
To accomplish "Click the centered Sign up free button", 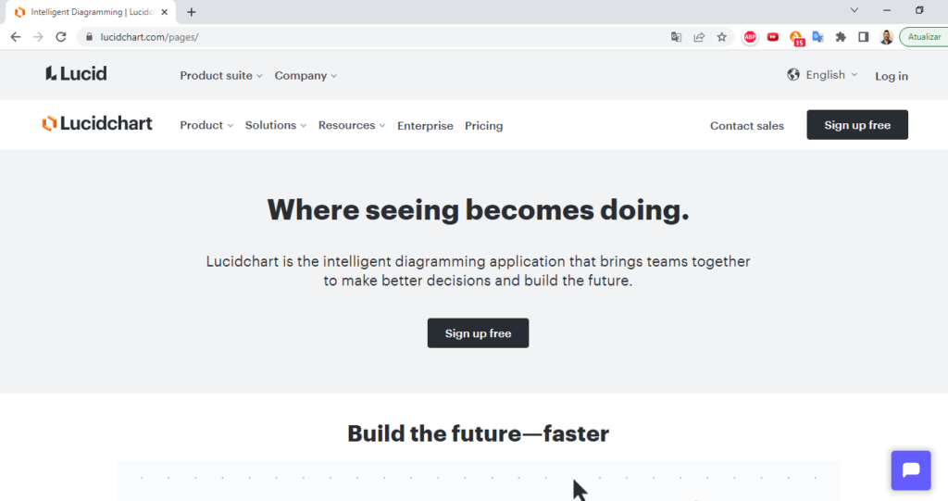I will (479, 333).
